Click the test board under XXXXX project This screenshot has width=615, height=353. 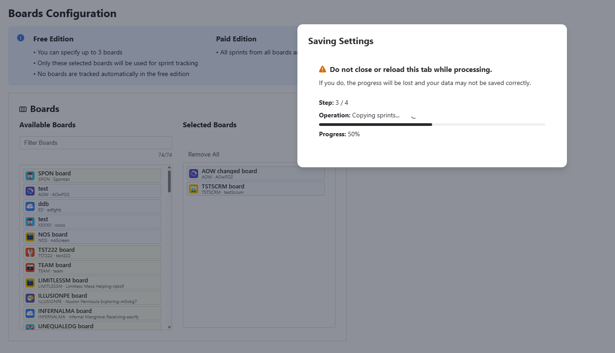tap(92, 222)
